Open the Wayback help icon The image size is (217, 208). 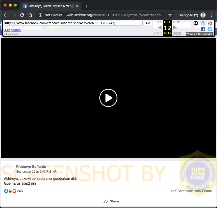tap(203, 23)
